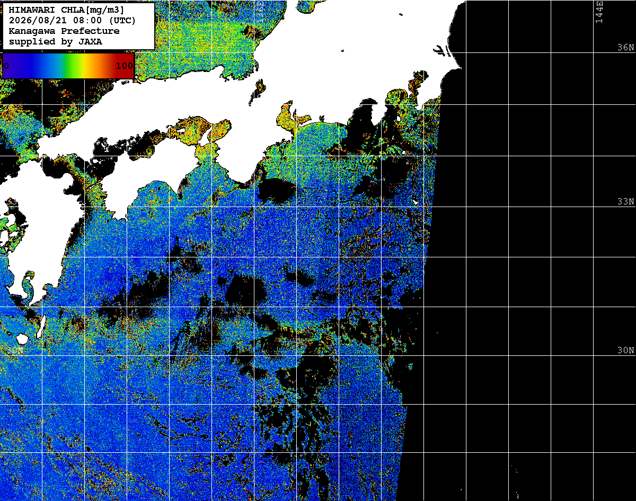Click the 33N latitude label on right edge
Viewport: 636px width, 501px height.
point(625,202)
